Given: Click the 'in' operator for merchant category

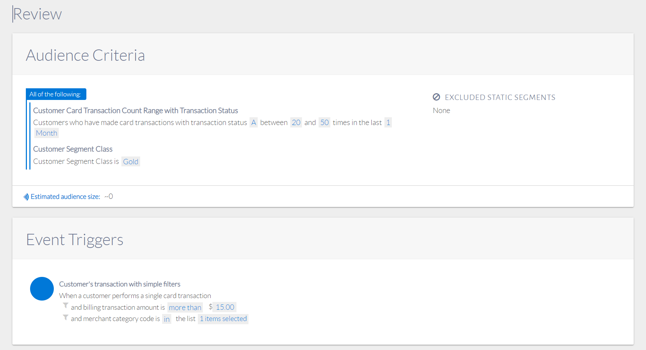Looking at the screenshot, I should tap(167, 319).
